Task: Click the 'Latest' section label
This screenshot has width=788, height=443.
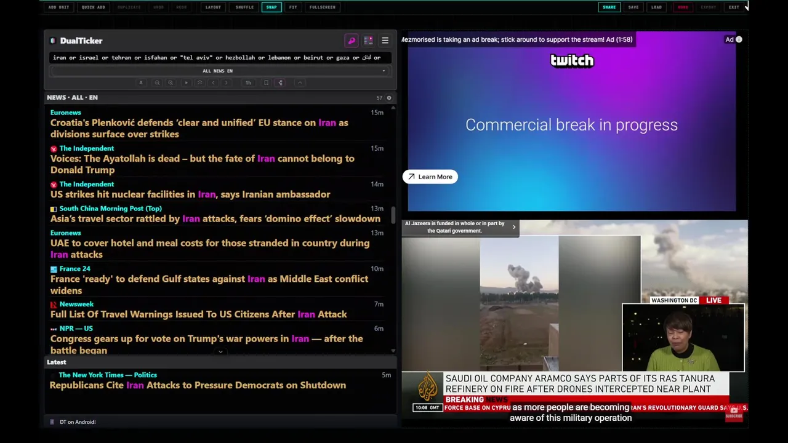Action: (x=56, y=362)
